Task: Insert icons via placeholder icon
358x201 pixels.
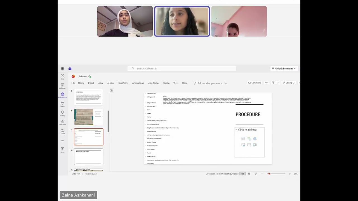Action: click(x=255, y=139)
